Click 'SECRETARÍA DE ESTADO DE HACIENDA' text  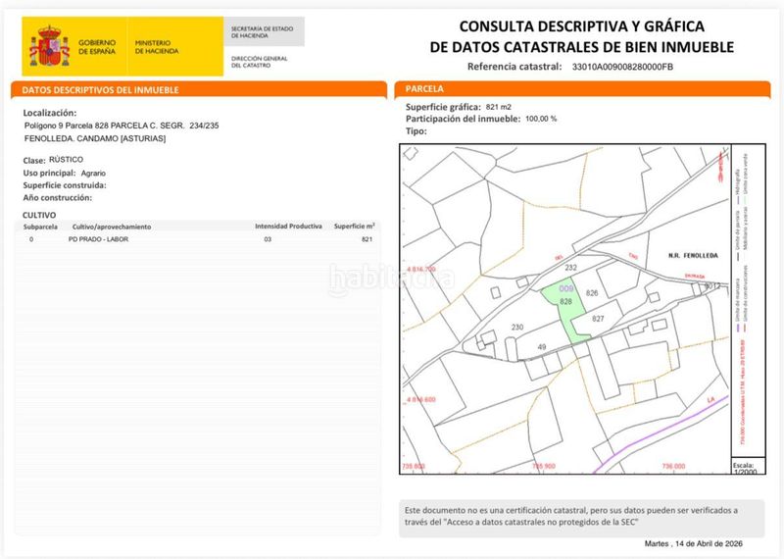tap(262, 32)
